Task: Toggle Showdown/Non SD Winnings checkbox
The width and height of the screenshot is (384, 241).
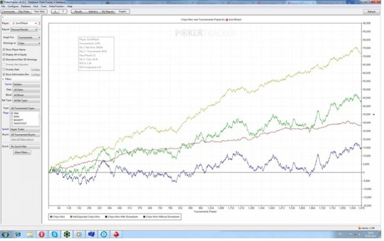Action: coord(4,60)
